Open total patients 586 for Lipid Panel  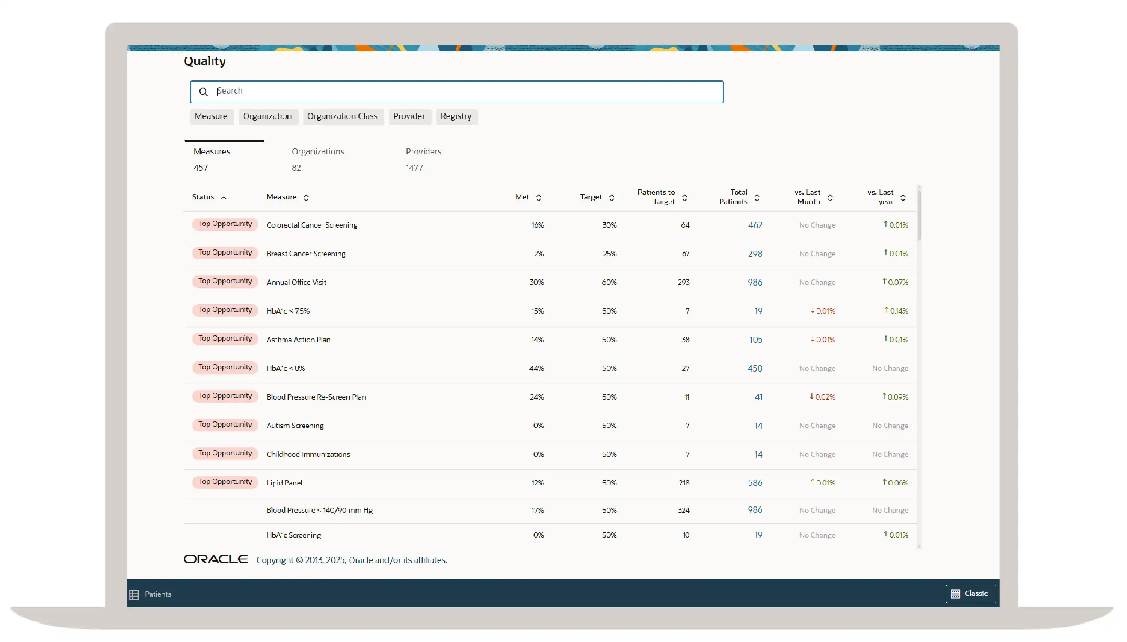pos(755,483)
